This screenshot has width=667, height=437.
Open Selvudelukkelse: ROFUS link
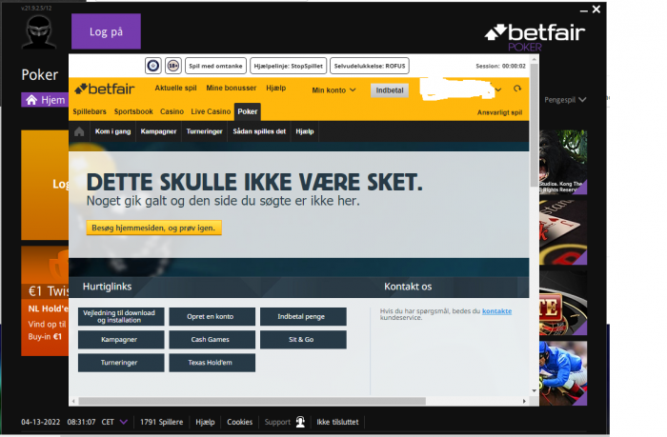point(370,66)
